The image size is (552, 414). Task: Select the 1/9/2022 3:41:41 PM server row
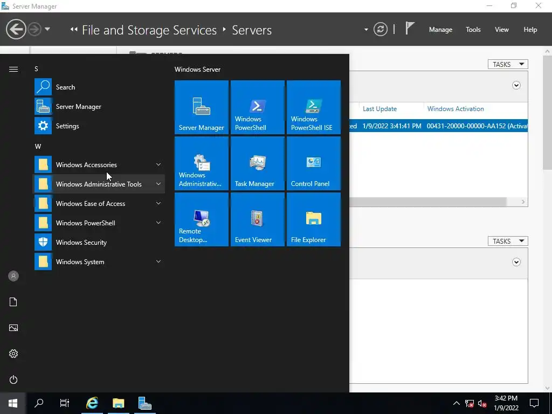439,126
